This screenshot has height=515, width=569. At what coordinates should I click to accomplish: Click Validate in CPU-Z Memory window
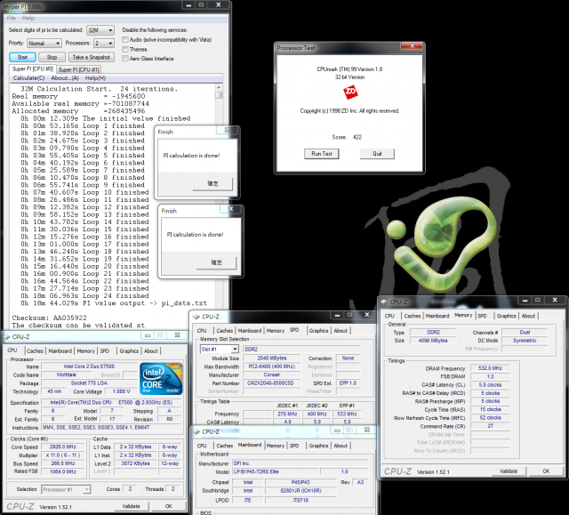pyautogui.click(x=509, y=471)
